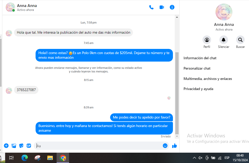This screenshot has width=249, height=163.
Task: Toggle the conversation information panel icon
Action: (172, 7)
